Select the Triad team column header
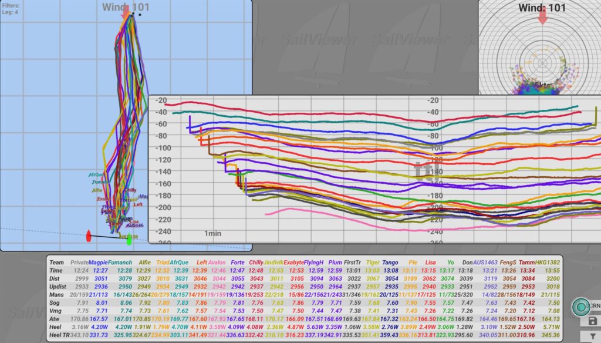601x343 pixels. pos(163,263)
